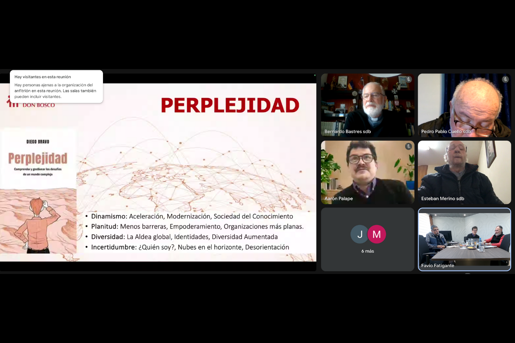Select Favio Fatigante's conference room video tile

[464, 240]
